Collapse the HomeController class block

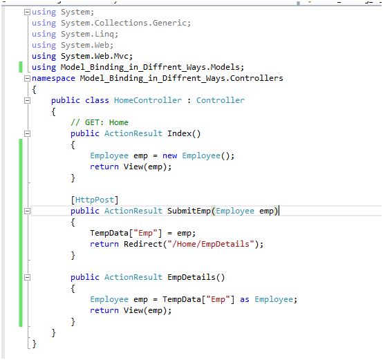pos(27,101)
